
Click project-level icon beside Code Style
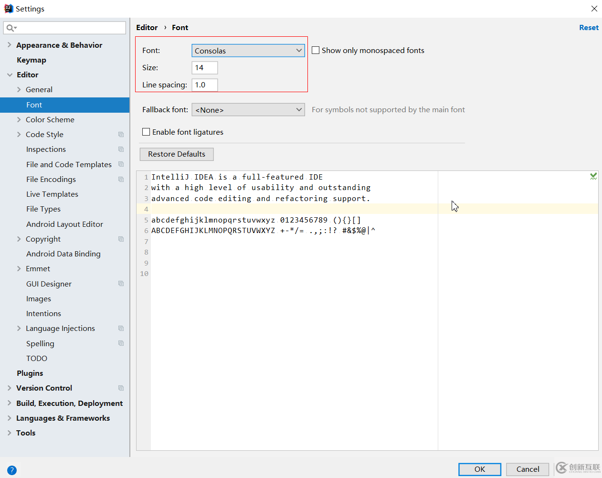[x=121, y=135]
